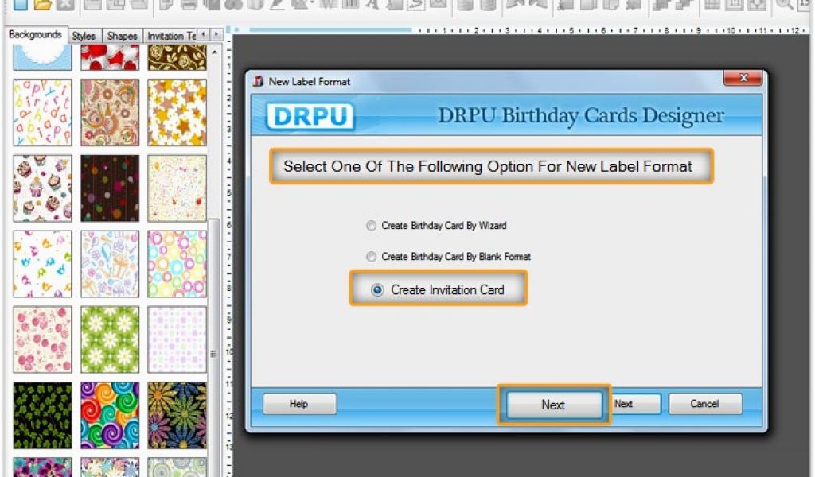
Task: Pick the green daisy pattern background
Action: 110,340
